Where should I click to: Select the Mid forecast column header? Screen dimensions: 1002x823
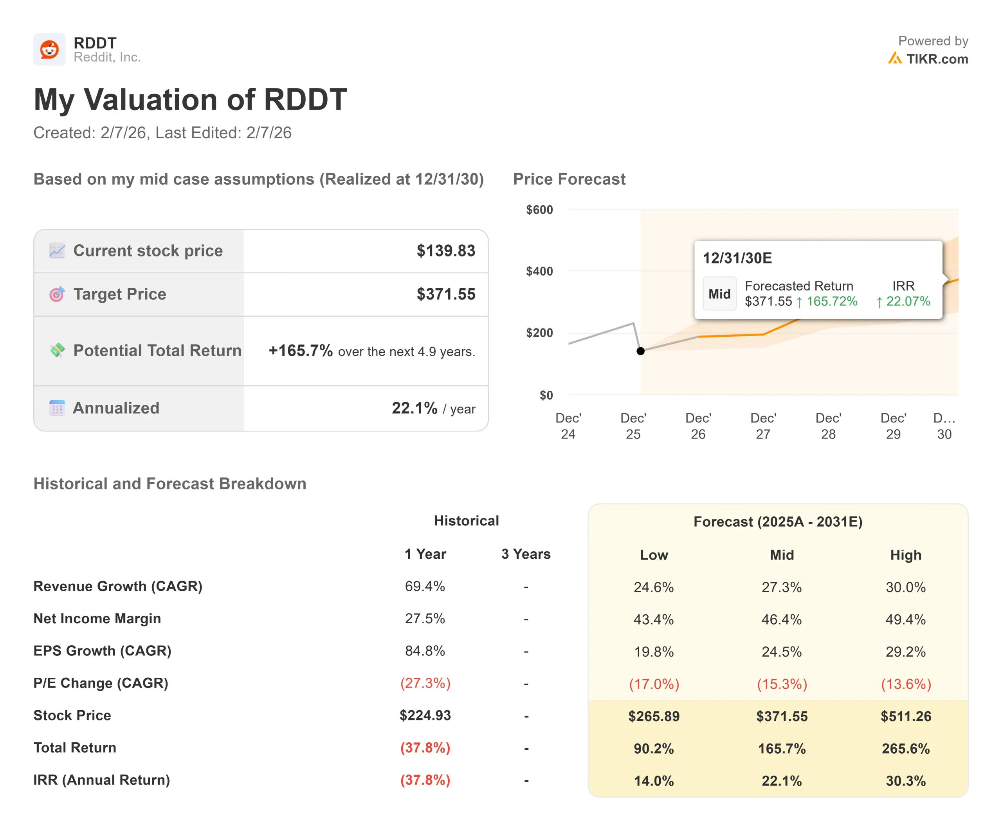[x=781, y=555]
